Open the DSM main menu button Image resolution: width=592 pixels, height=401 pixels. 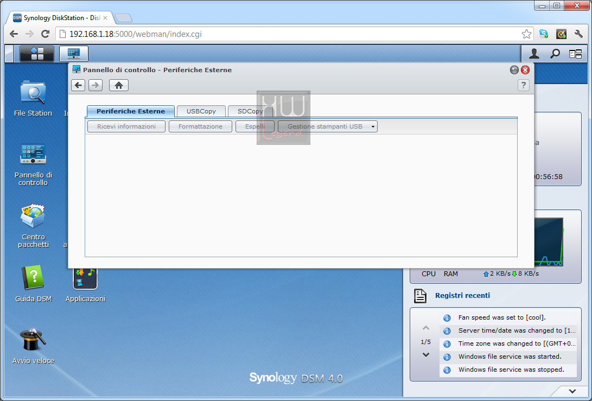36,54
